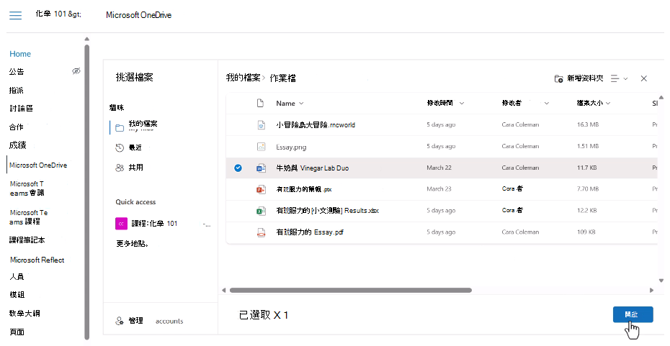Click the 共用 people icon
This screenshot has height=346, width=670.
(120, 168)
